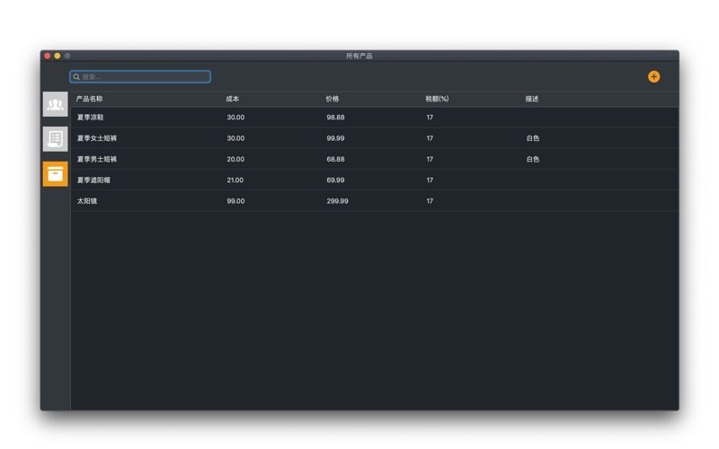Open the customers section in the sidebar
Viewport: 719px width, 449px height.
tap(55, 105)
